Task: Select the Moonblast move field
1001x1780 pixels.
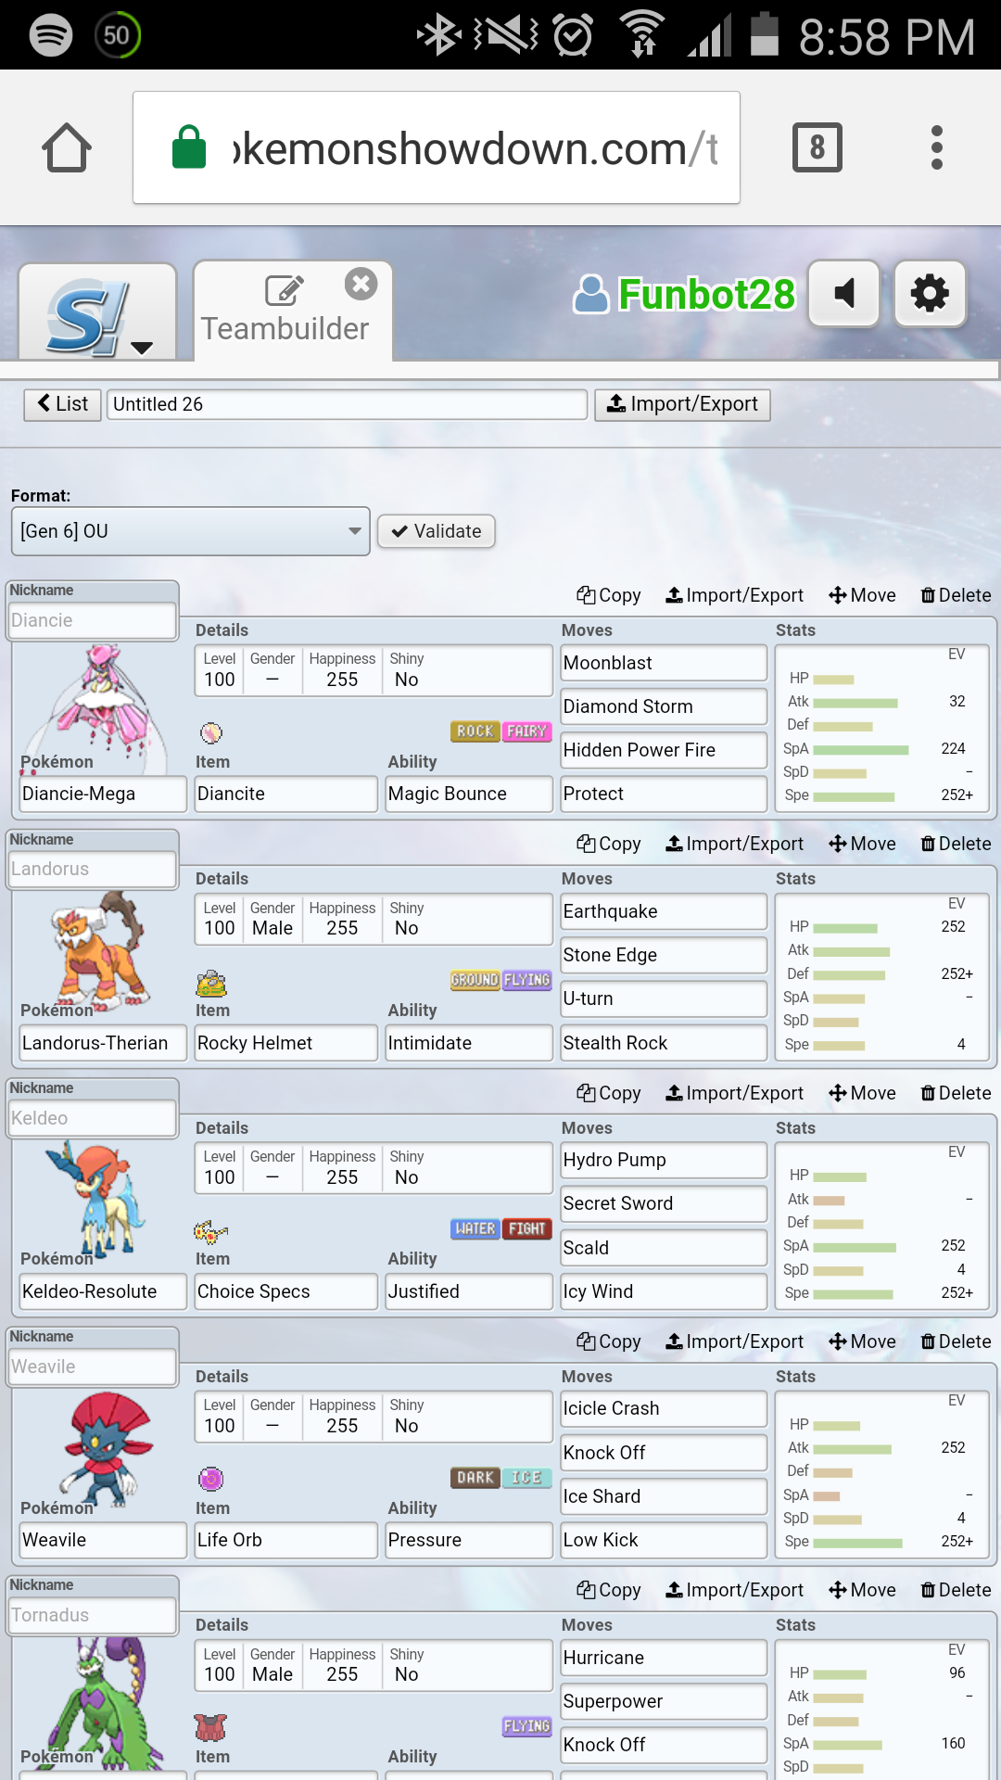Action: pyautogui.click(x=664, y=663)
